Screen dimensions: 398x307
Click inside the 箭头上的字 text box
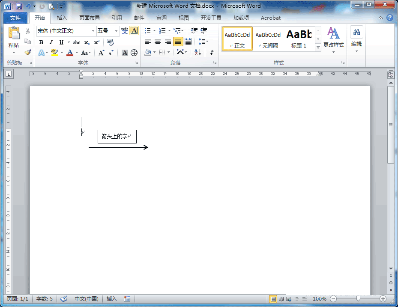pos(117,137)
